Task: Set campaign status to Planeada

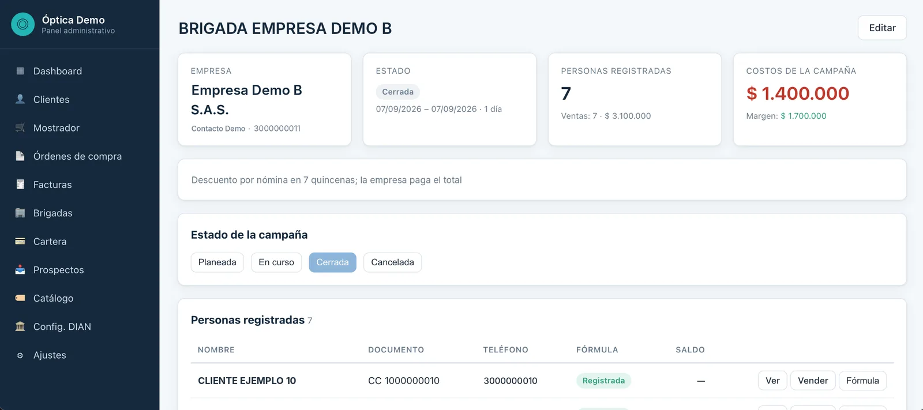Action: (x=217, y=262)
